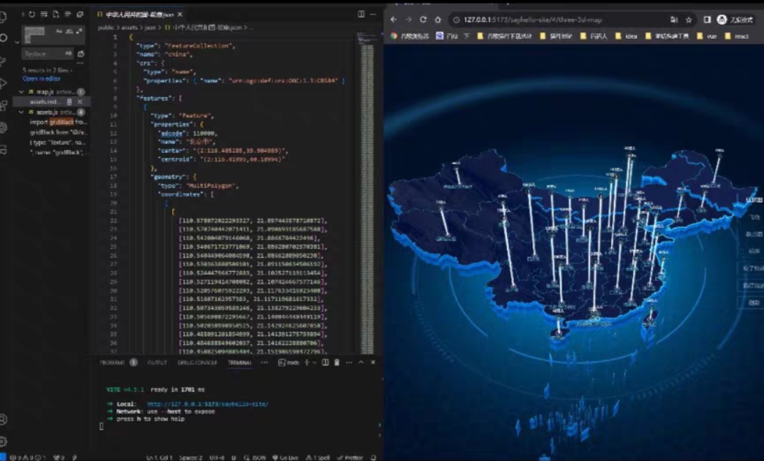Close the JSON editor tab
This screenshot has width=764, height=461.
(180, 15)
